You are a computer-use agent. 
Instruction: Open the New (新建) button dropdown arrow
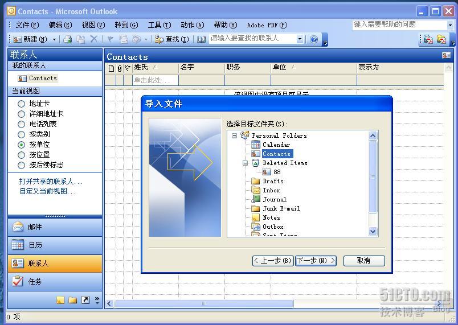click(54, 39)
